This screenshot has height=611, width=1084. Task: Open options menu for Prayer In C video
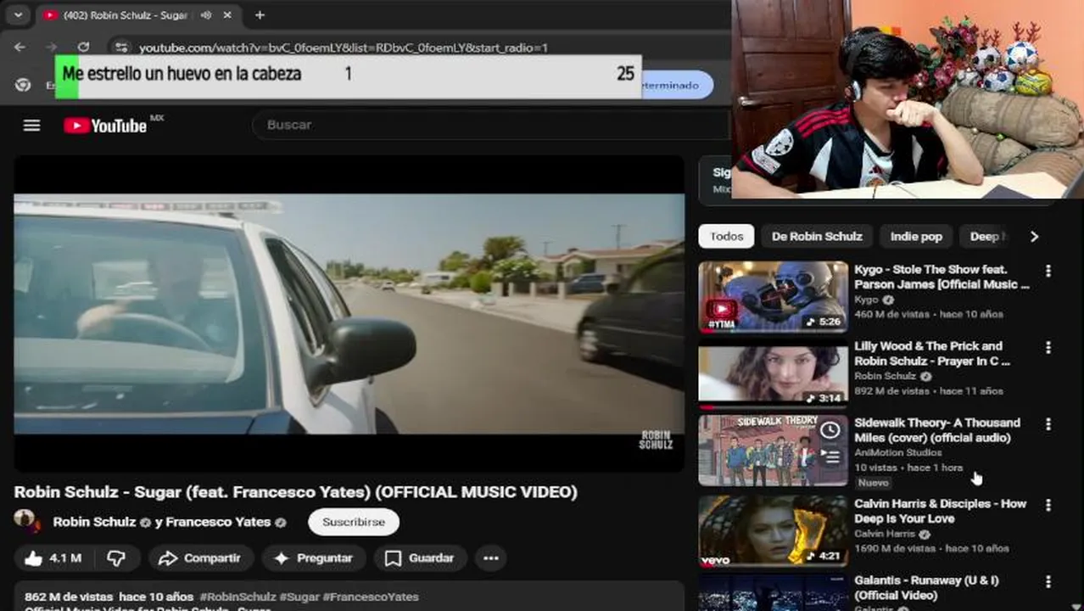point(1048,348)
